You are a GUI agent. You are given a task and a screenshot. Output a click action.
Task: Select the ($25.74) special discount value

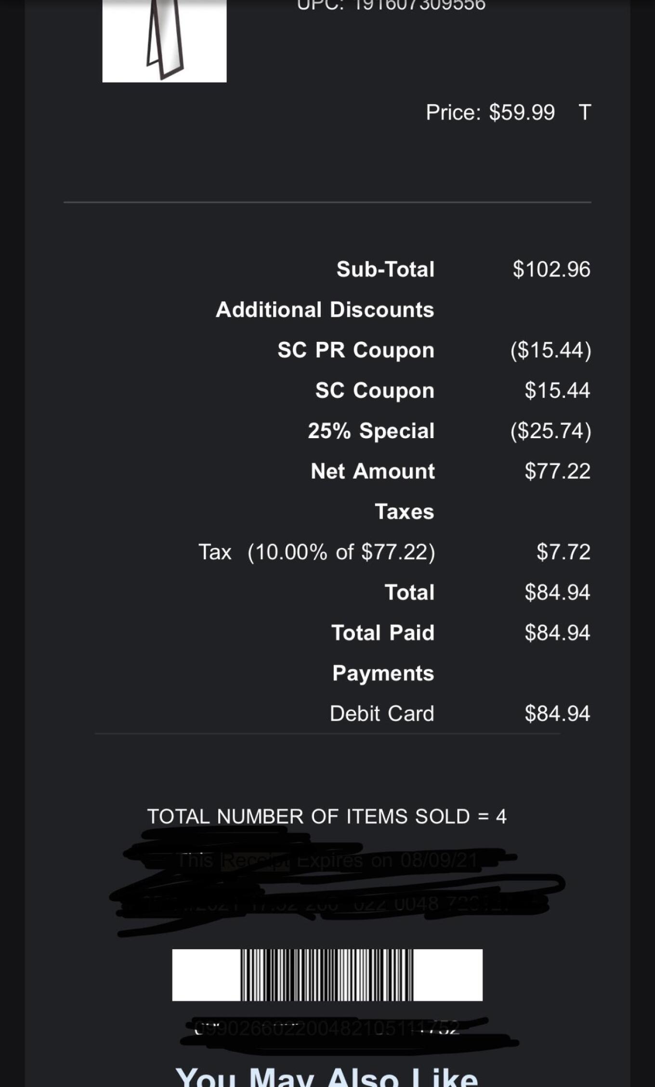click(551, 431)
